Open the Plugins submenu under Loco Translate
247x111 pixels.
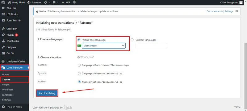6,85
